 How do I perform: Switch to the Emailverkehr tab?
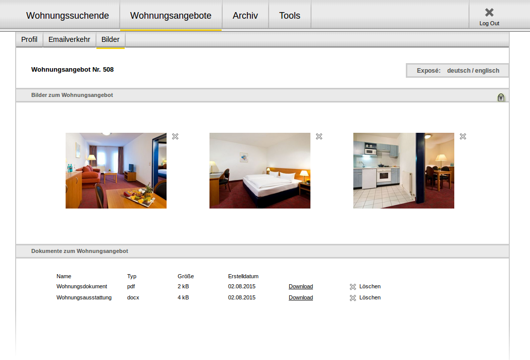point(69,39)
